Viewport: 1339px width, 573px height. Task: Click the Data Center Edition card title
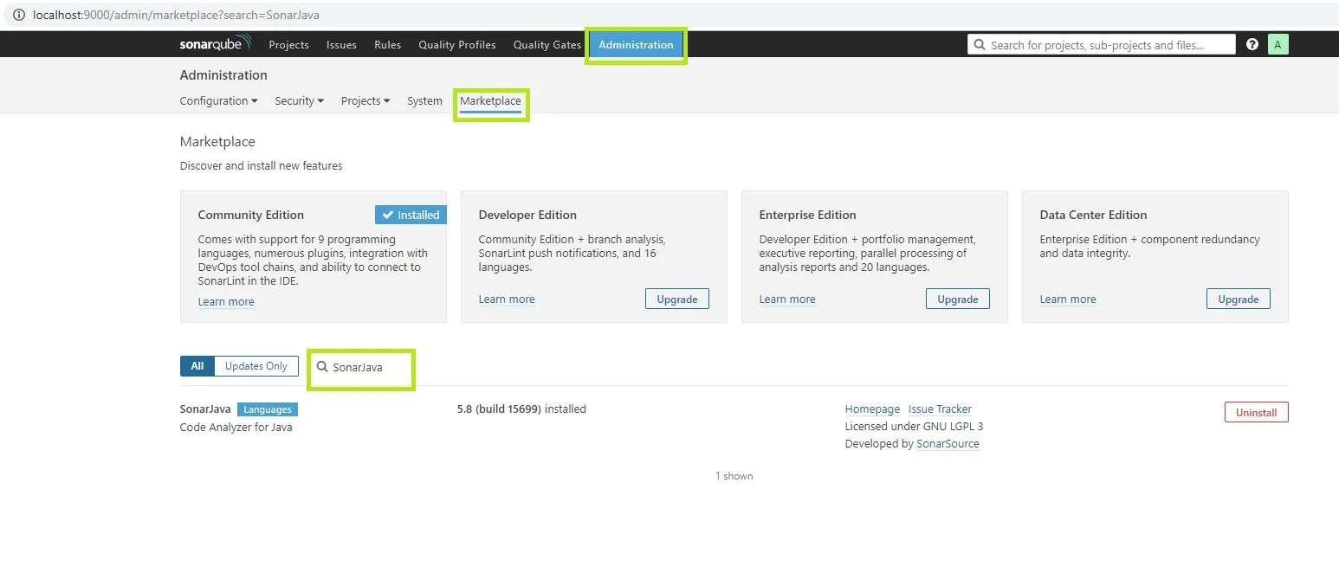(x=1093, y=215)
